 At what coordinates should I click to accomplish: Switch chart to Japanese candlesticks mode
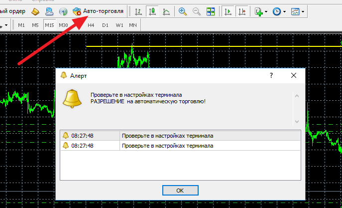tap(153, 11)
